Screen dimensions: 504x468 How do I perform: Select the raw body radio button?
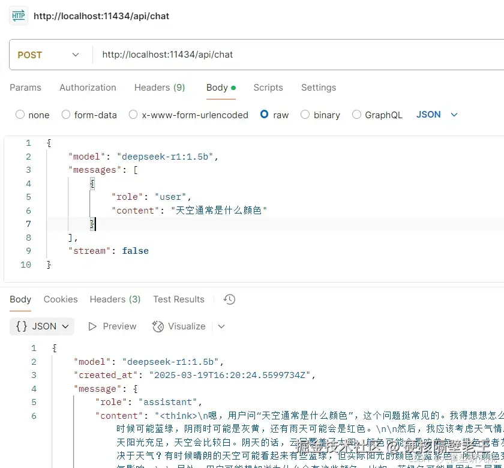pos(264,114)
